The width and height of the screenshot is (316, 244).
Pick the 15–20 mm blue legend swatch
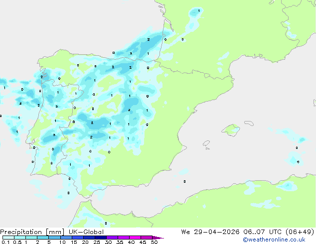[77, 238]
